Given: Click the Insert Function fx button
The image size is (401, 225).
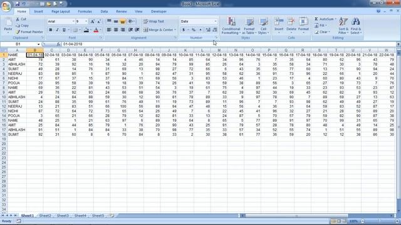Looking at the screenshot, I should tap(58, 44).
